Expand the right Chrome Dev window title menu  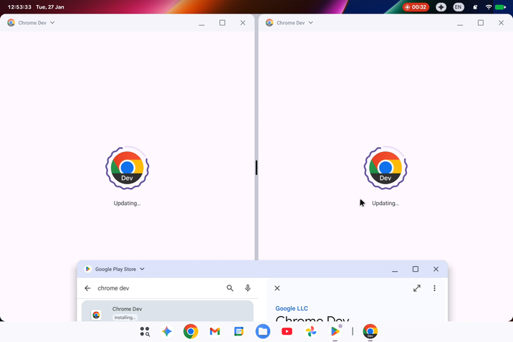tap(311, 22)
